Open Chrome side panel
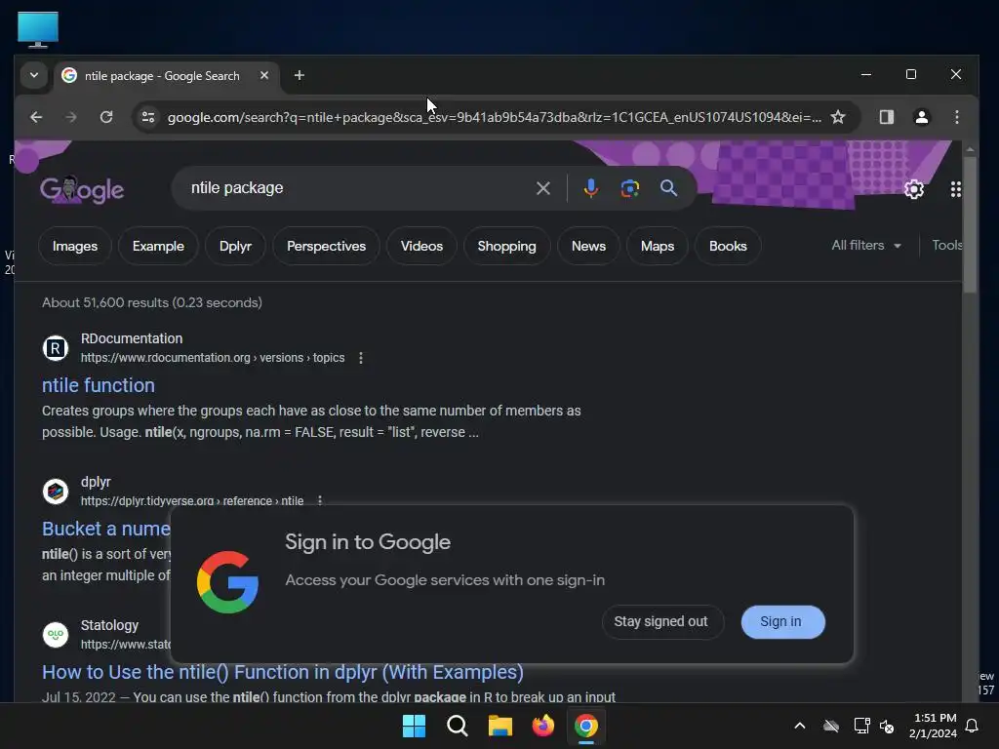 886,117
